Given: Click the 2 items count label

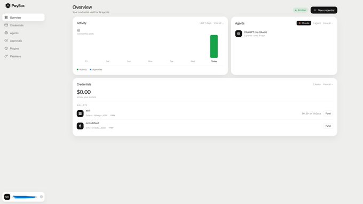Looking at the screenshot, I should 317,84.
